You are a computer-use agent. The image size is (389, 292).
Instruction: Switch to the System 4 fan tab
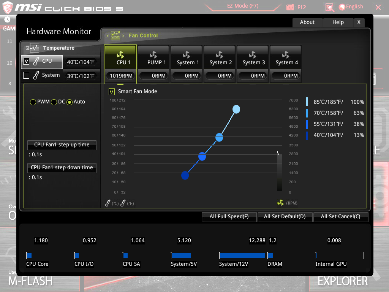pyautogui.click(x=286, y=64)
